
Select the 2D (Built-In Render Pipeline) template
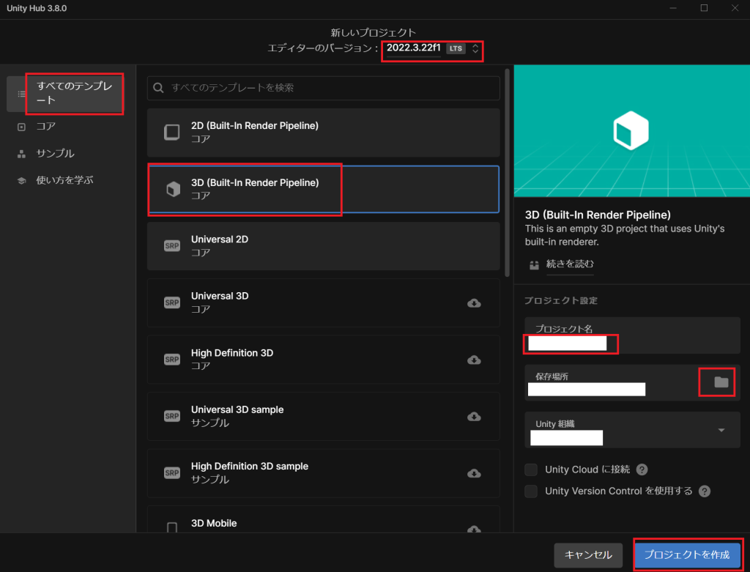[x=323, y=132]
